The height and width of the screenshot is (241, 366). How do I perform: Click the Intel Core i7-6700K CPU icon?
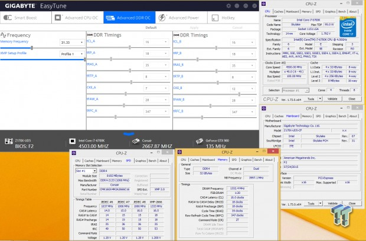point(73,141)
